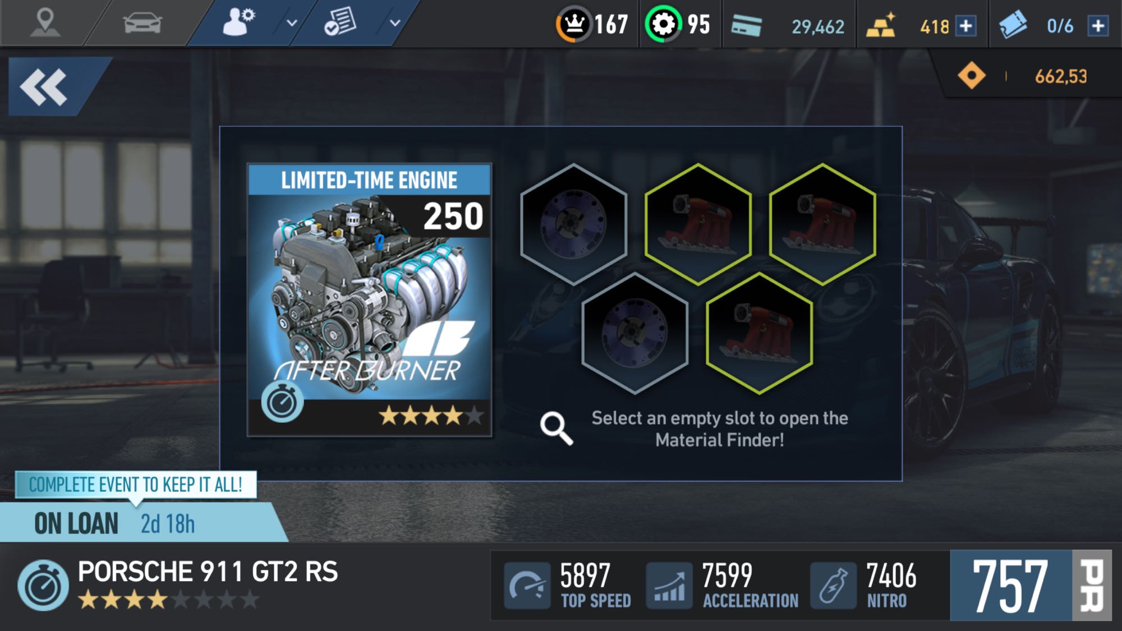The width and height of the screenshot is (1122, 631).
Task: Select the empty flywheel slot top-left
Action: tap(573, 224)
